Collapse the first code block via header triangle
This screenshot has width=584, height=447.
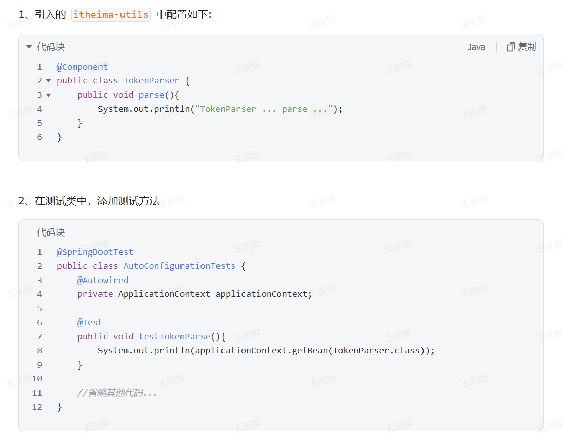[29, 47]
